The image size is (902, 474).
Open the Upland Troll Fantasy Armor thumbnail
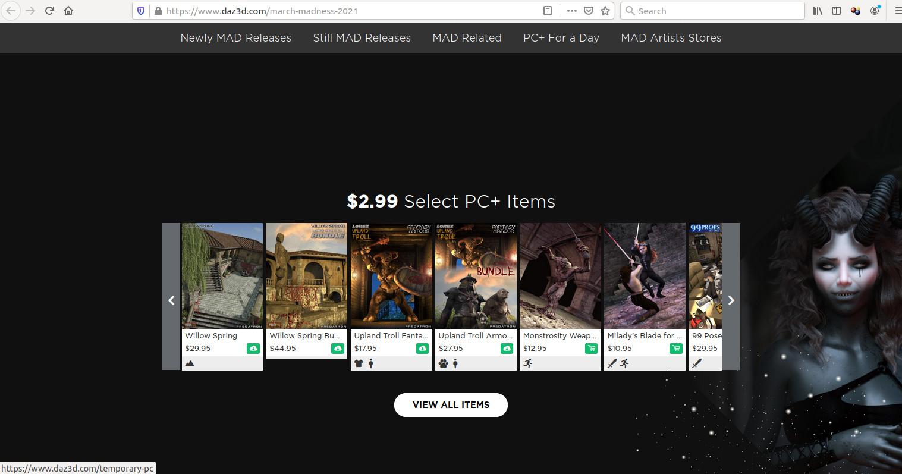[x=391, y=276]
